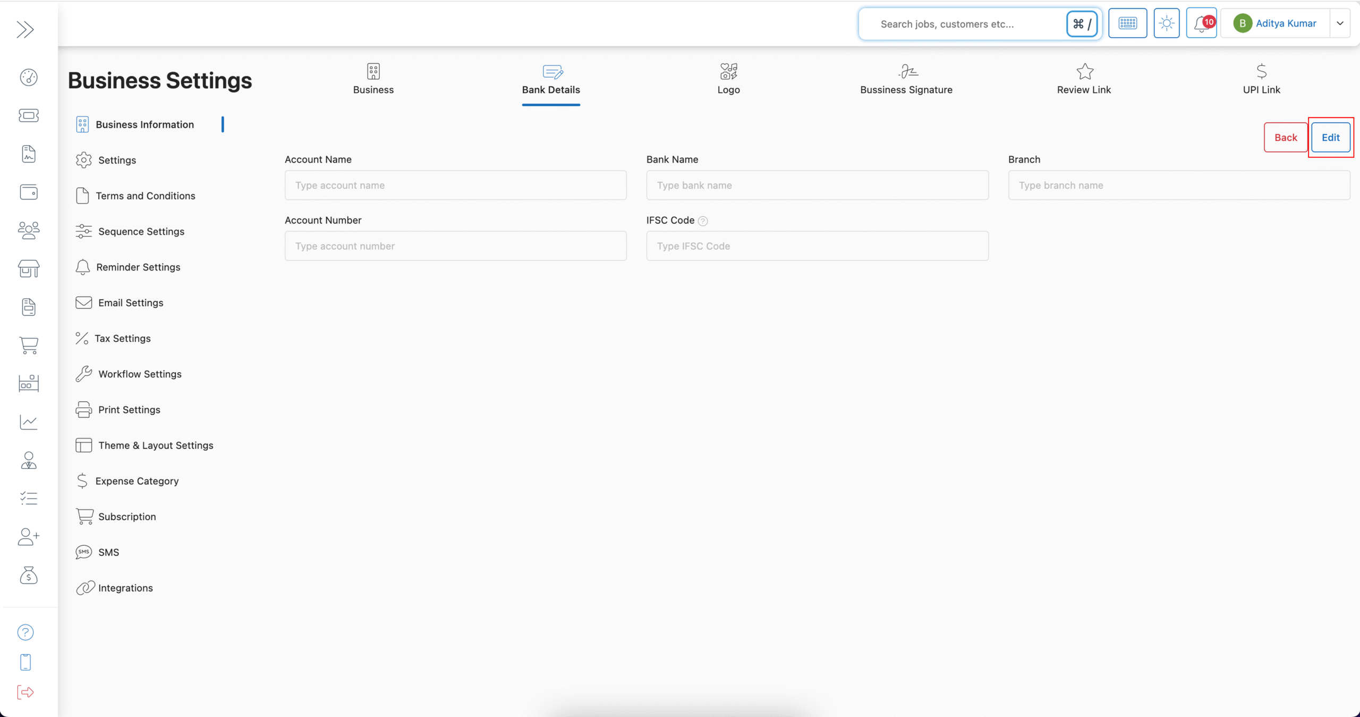1360x717 pixels.
Task: Open Reminder Settings menu item
Action: click(129, 267)
